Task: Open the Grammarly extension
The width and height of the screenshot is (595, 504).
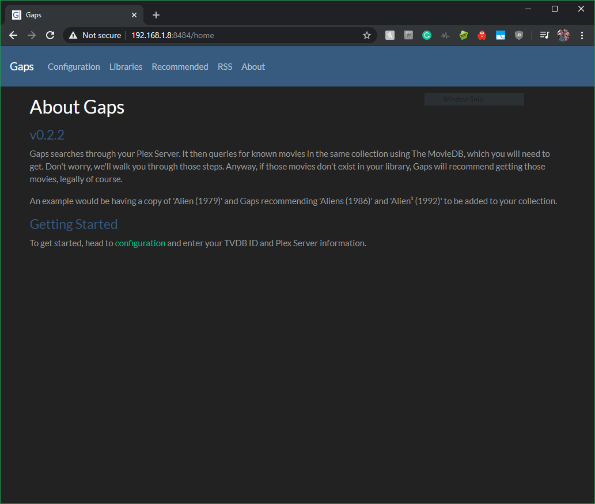Action: [x=426, y=35]
